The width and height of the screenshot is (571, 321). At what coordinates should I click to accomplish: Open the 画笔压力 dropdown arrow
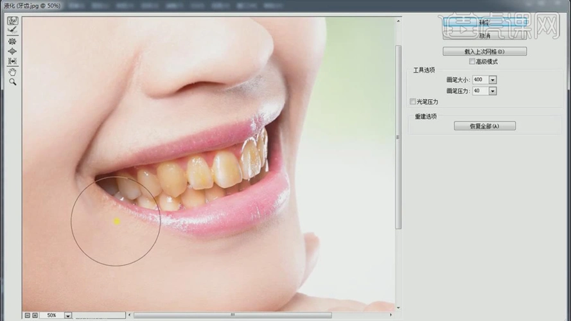[493, 91]
